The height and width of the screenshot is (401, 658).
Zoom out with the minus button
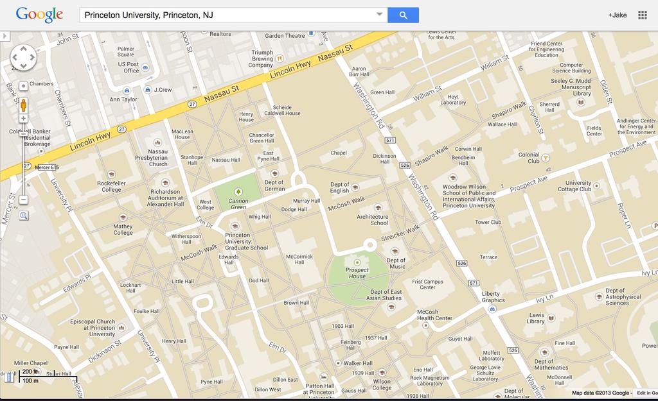pos(23,200)
